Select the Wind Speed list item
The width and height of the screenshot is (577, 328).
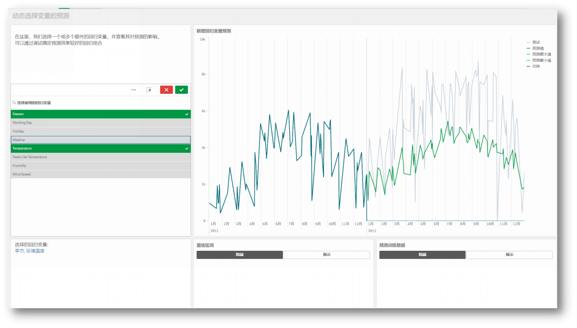click(x=101, y=174)
